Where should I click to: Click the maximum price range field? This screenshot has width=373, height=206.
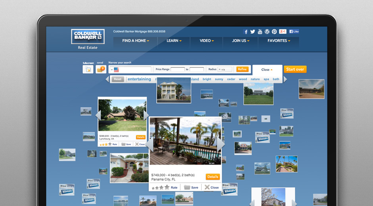point(197,69)
